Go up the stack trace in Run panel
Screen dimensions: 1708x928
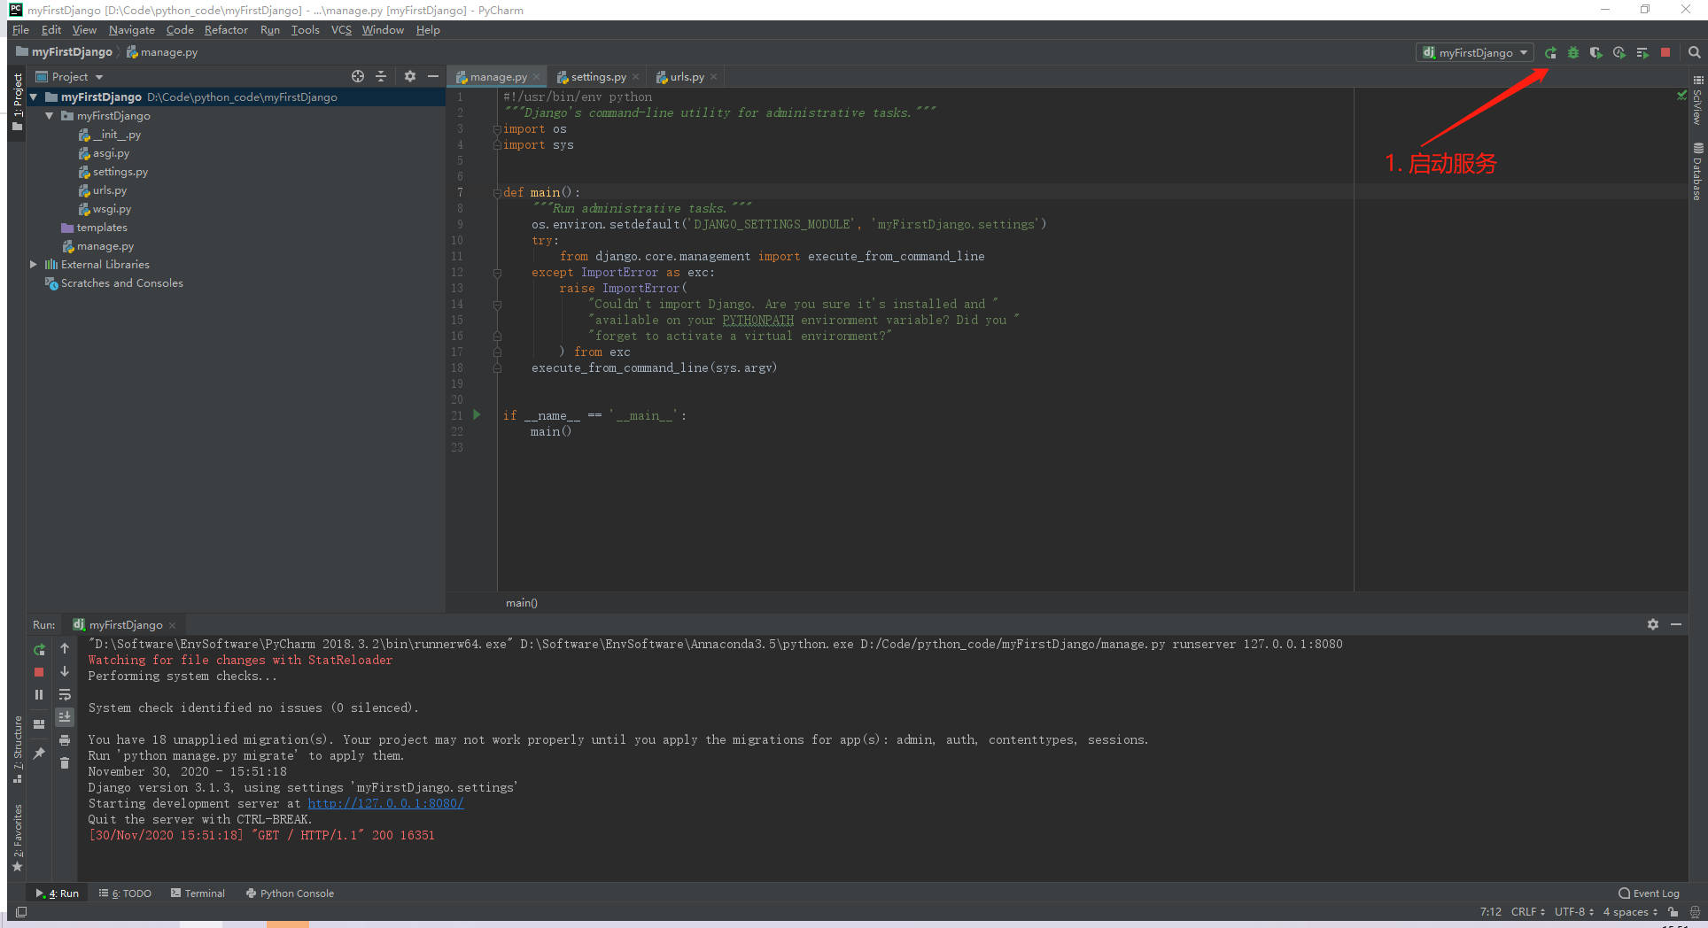(x=65, y=649)
